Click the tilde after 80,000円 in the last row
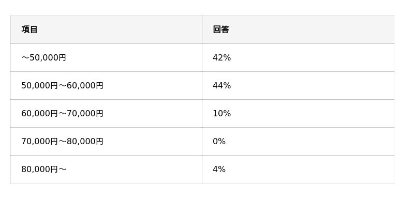 tap(62, 170)
